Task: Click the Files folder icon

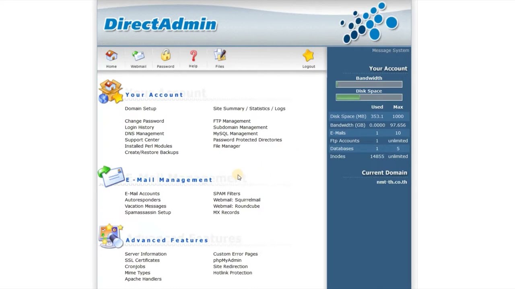Action: [220, 56]
